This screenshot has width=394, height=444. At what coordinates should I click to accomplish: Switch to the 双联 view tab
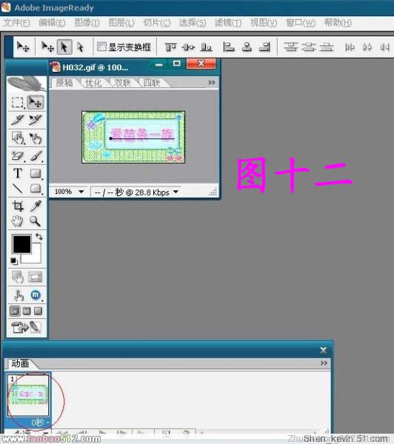(x=122, y=83)
